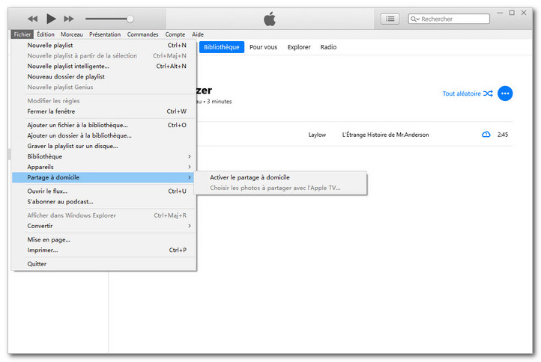Click the Play button
This screenshot has height=362, width=541.
point(51,19)
